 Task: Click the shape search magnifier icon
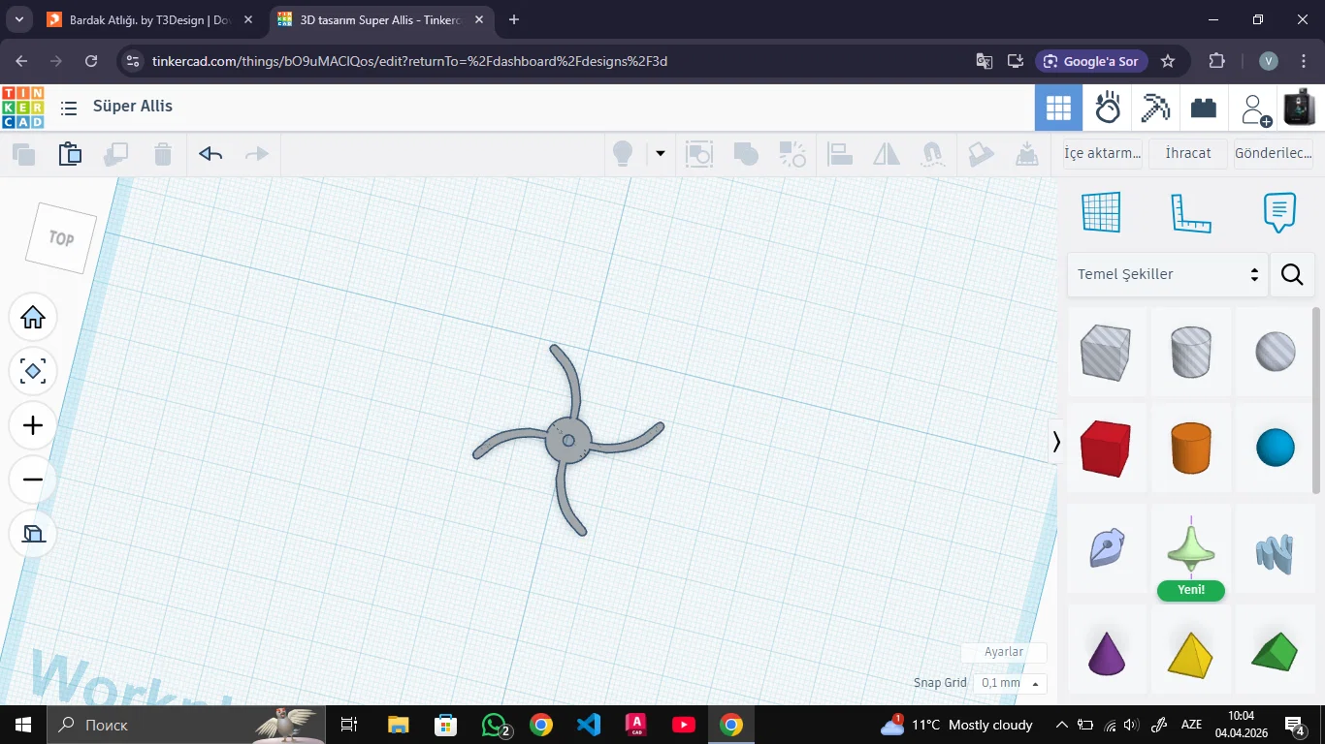pos(1292,275)
